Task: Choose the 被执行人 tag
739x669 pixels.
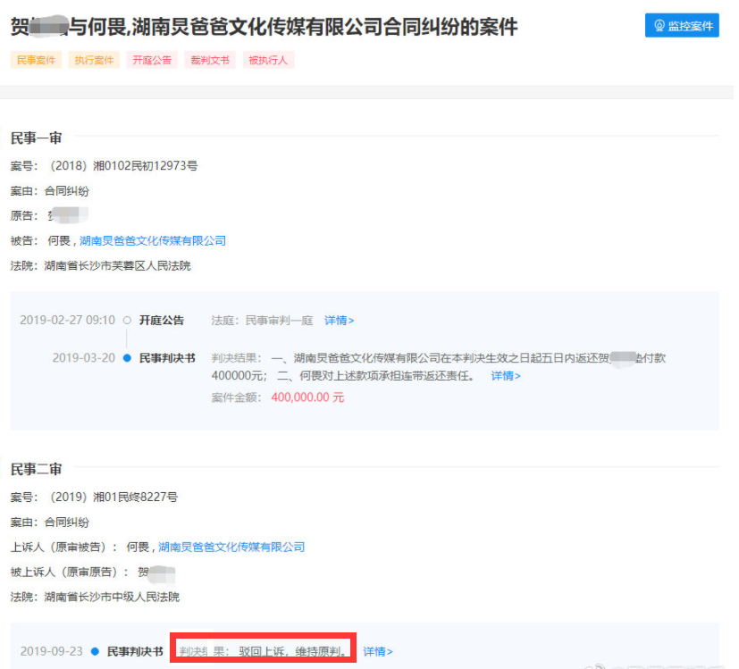Action: (268, 61)
